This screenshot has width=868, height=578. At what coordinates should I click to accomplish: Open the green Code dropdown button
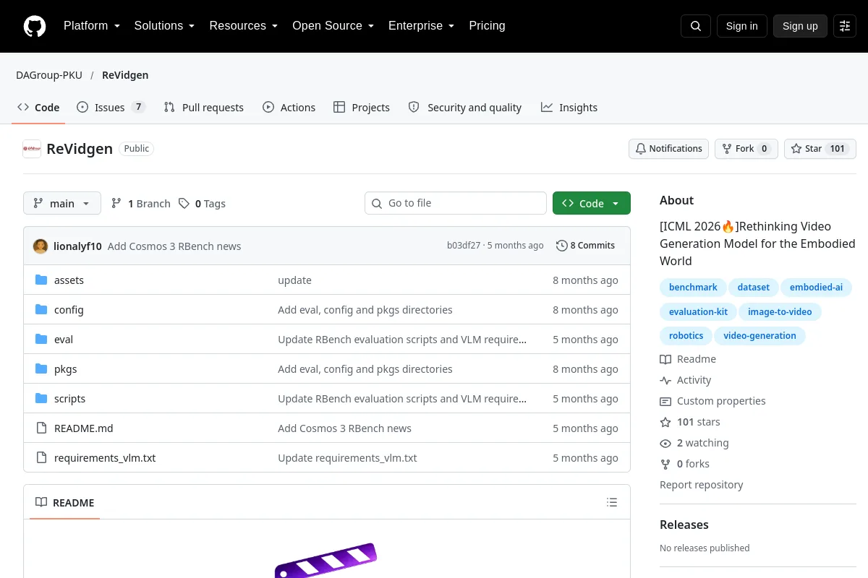[592, 204]
